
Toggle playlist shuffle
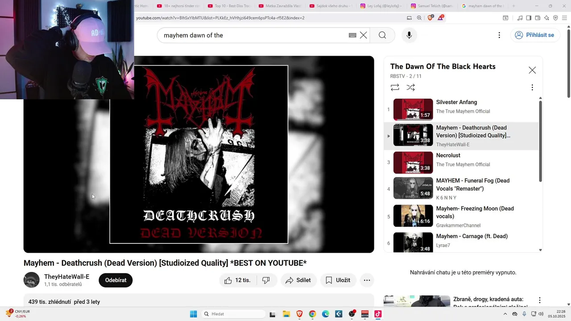click(x=410, y=87)
